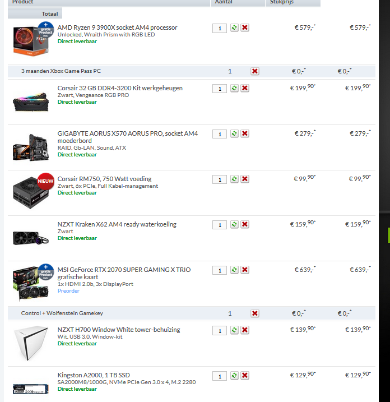
Task: Focus quantity box of NZXT H700 case
Action: click(x=220, y=331)
